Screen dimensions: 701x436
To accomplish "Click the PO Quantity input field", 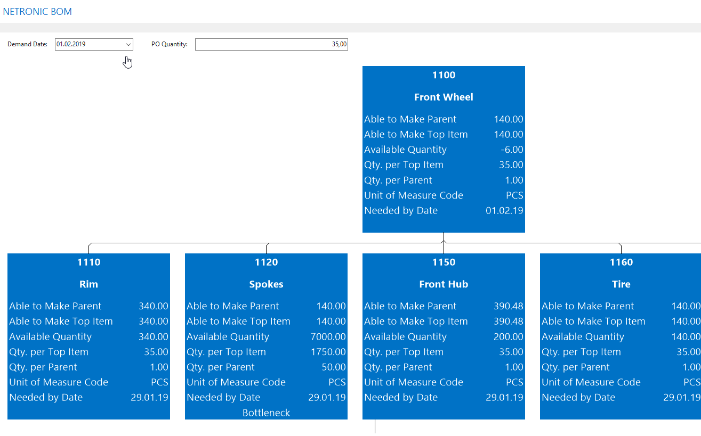I will (271, 44).
